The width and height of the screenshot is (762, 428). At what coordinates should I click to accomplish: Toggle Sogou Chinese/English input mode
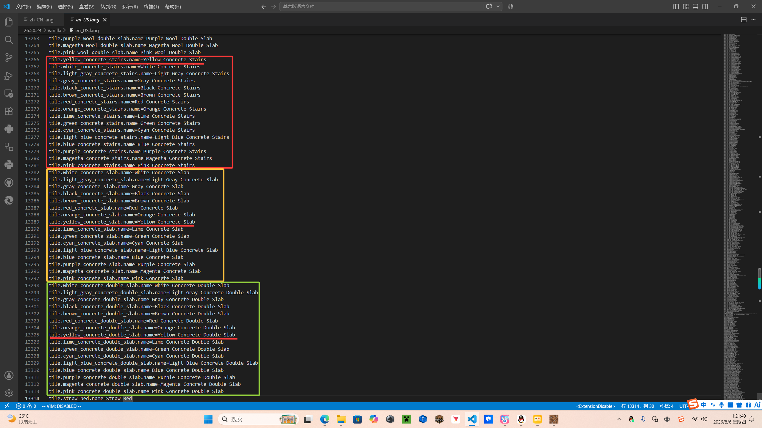coord(704,405)
